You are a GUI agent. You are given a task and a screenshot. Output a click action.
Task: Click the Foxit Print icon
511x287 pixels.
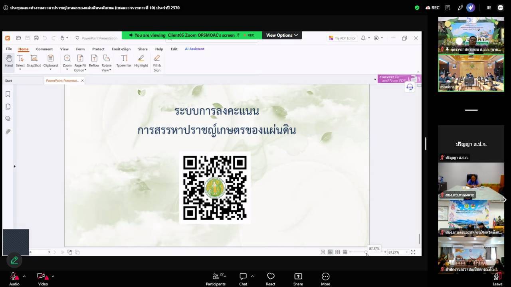tap(36, 38)
